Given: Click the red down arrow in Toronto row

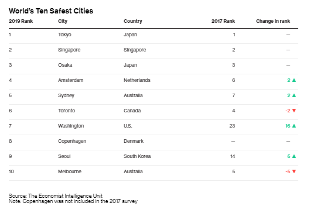Looking at the screenshot, I should [x=294, y=111].
